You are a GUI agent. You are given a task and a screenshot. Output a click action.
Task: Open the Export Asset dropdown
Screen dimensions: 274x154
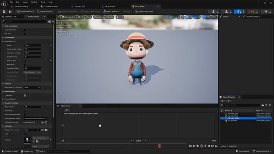(111, 12)
